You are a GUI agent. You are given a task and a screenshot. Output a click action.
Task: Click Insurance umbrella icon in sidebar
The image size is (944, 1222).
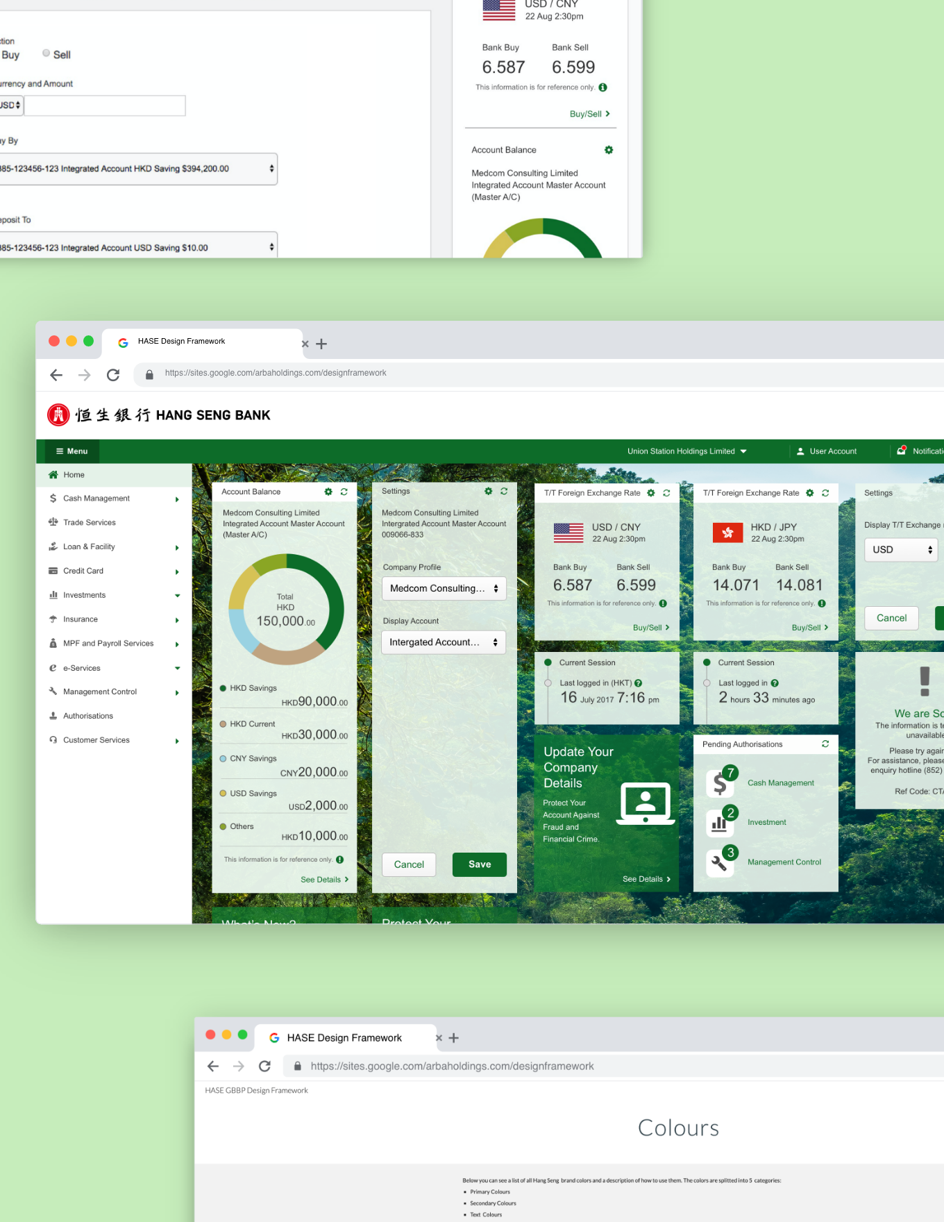click(53, 619)
